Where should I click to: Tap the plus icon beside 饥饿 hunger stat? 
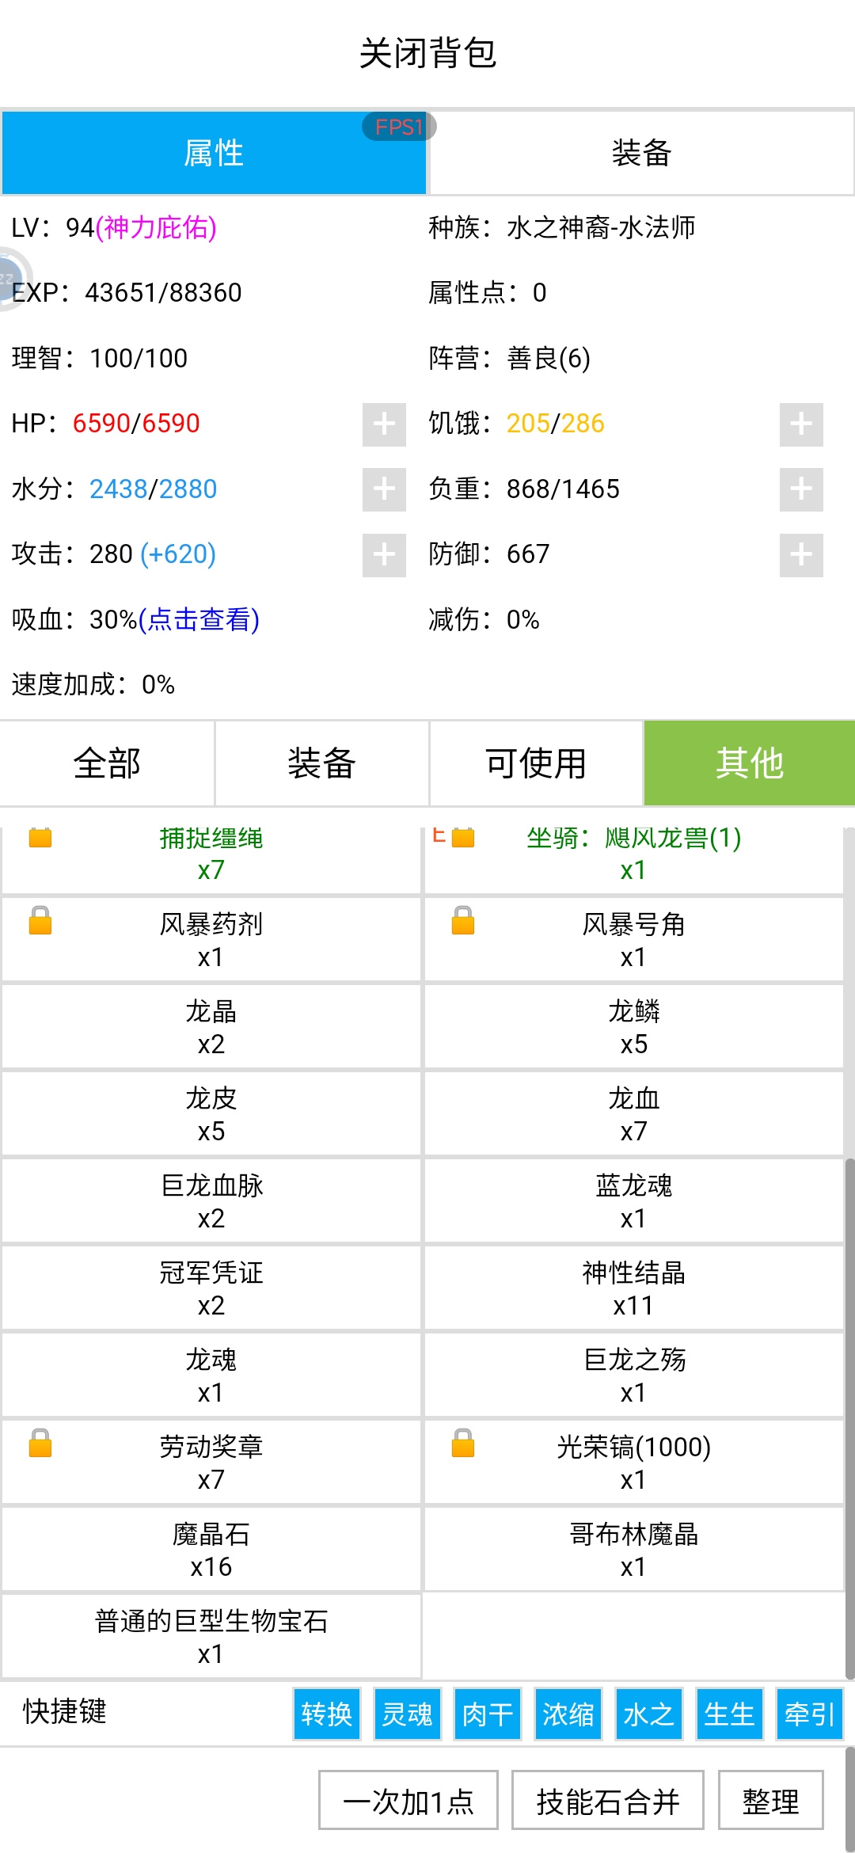(x=801, y=424)
